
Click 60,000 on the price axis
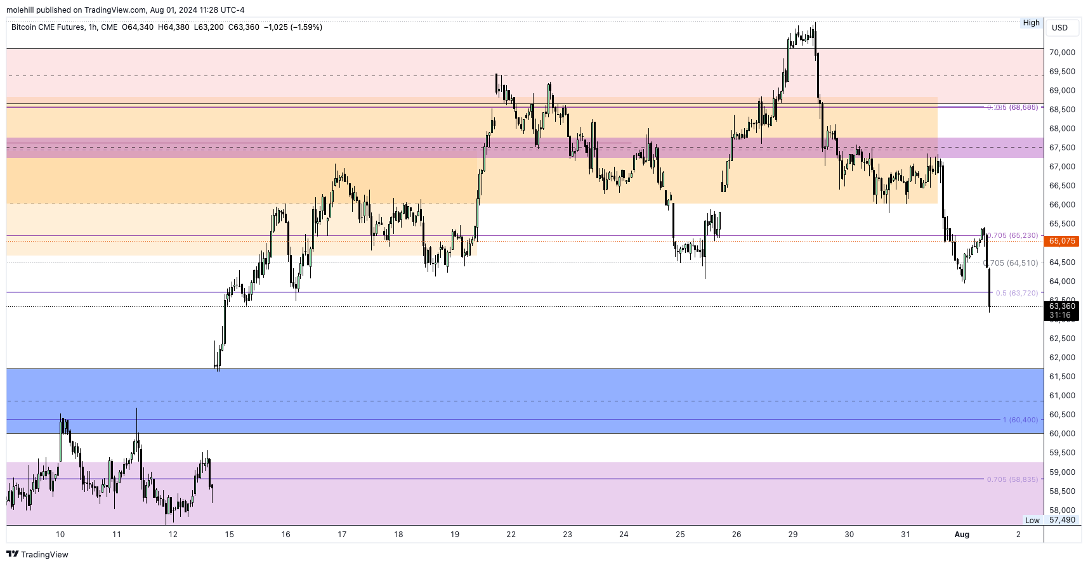pos(1062,434)
